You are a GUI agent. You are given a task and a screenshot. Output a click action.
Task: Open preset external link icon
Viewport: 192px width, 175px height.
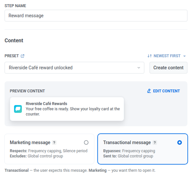pyautogui.click(x=23, y=56)
